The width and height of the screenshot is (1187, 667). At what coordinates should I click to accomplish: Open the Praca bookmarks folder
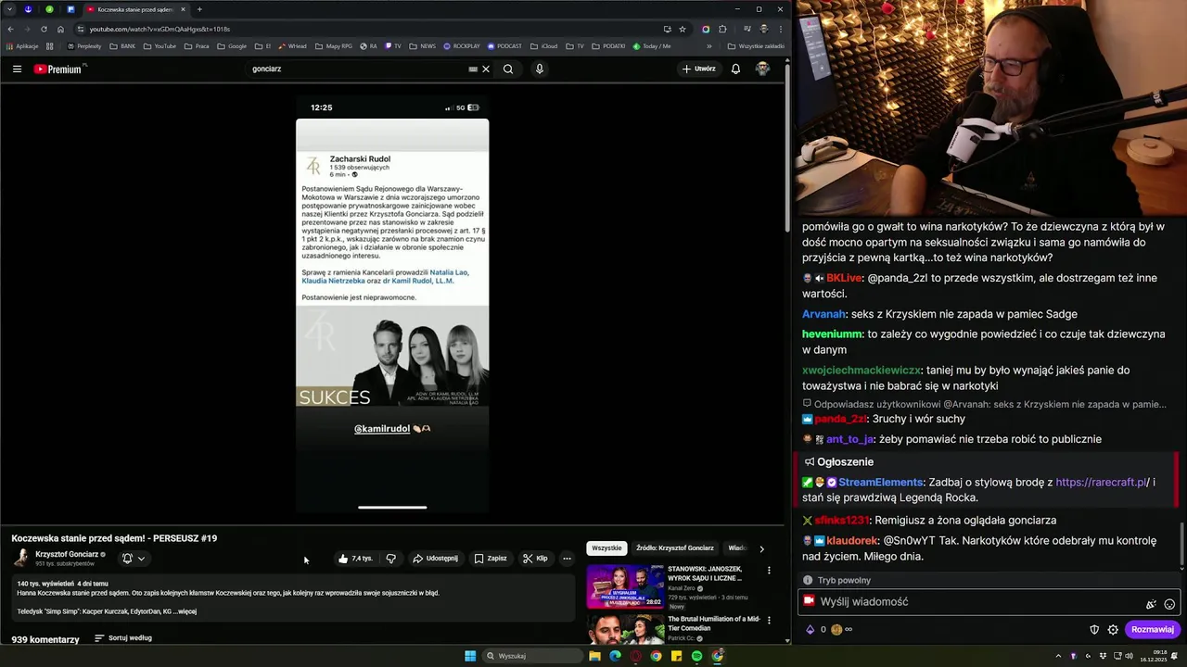click(x=197, y=45)
